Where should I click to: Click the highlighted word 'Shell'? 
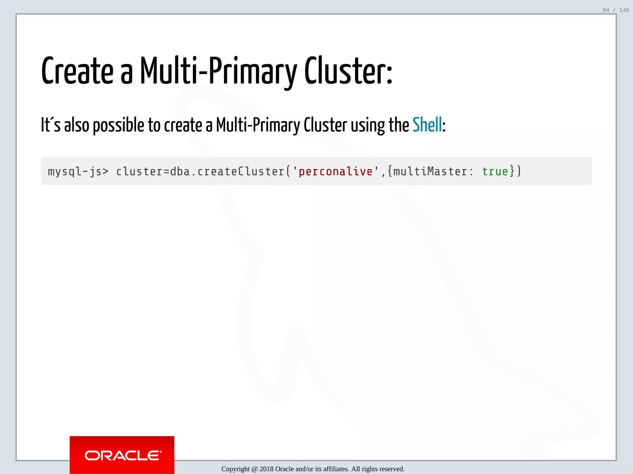[427, 125]
